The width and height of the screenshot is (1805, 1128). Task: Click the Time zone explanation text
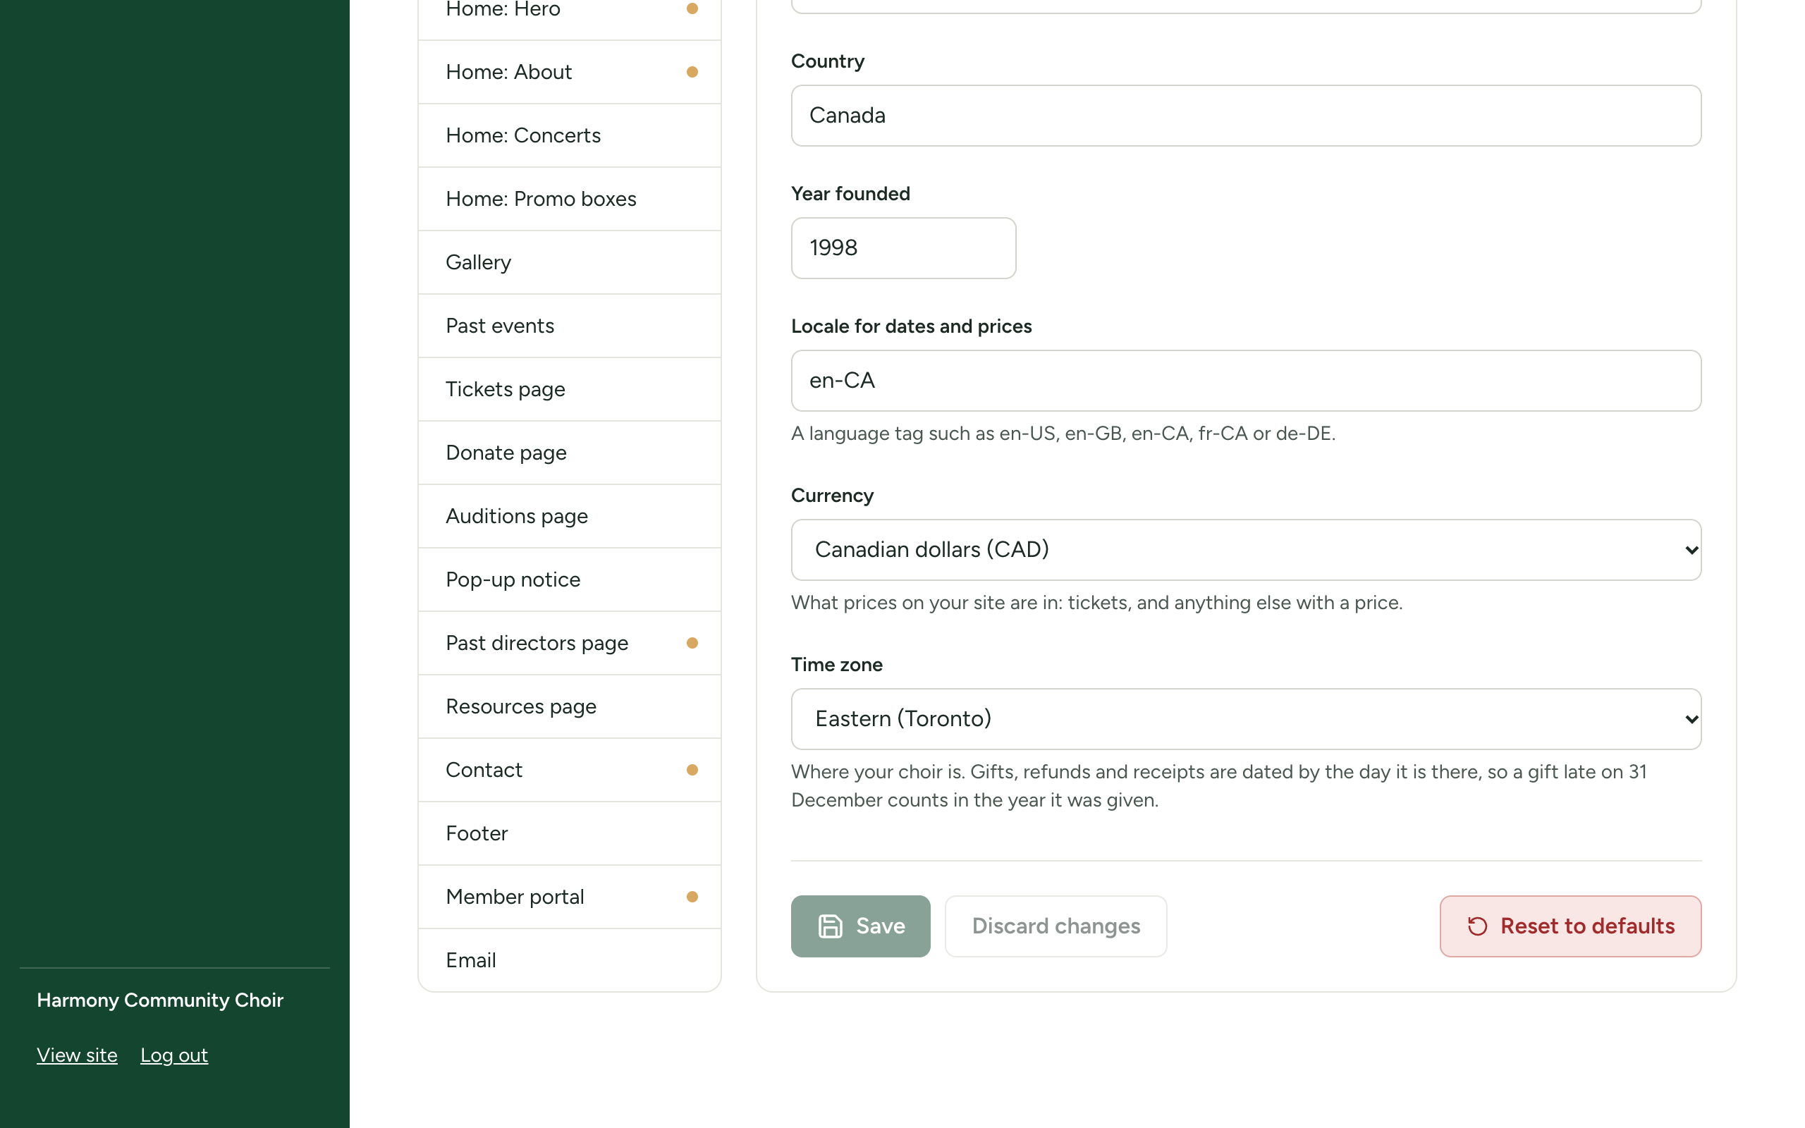(1219, 785)
